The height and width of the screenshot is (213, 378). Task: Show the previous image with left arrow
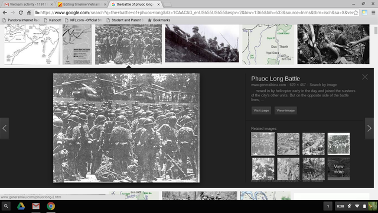click(x=4, y=128)
